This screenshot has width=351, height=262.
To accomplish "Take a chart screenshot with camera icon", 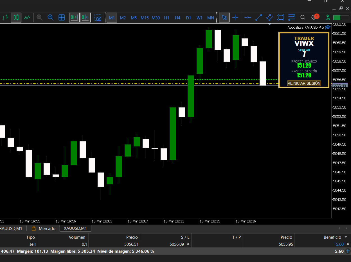I will (x=98, y=18).
